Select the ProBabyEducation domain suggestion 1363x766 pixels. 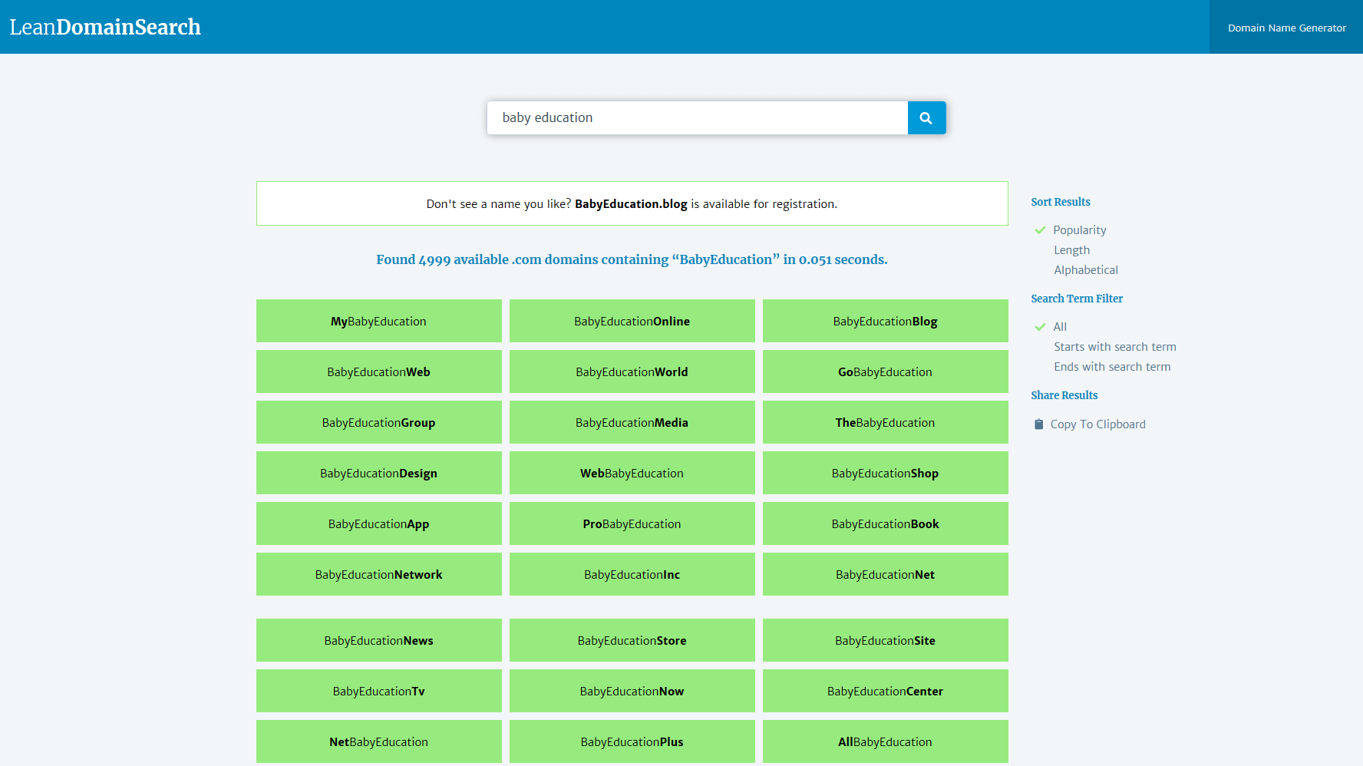[x=632, y=523]
